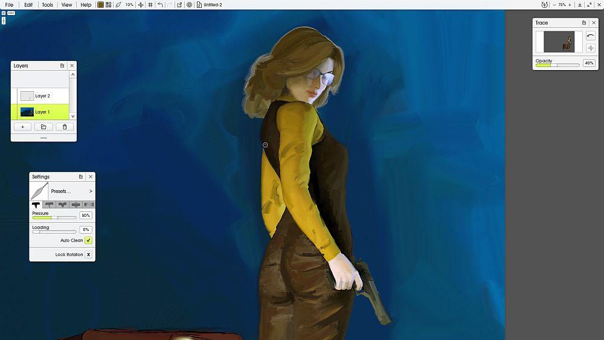The image size is (604, 340).
Task: Click the tracing image thumbnail
Action: [559, 42]
